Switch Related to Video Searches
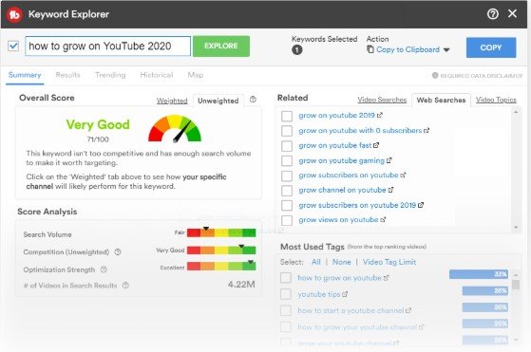Viewport: 531px width, 352px height. 382,100
